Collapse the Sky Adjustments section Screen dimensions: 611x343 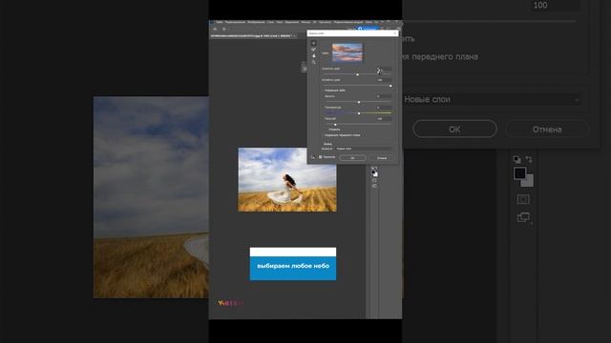324,91
